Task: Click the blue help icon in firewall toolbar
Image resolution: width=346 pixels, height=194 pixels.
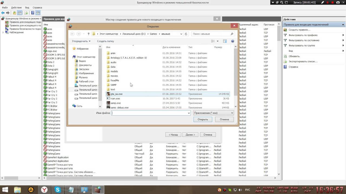Action: (33, 13)
